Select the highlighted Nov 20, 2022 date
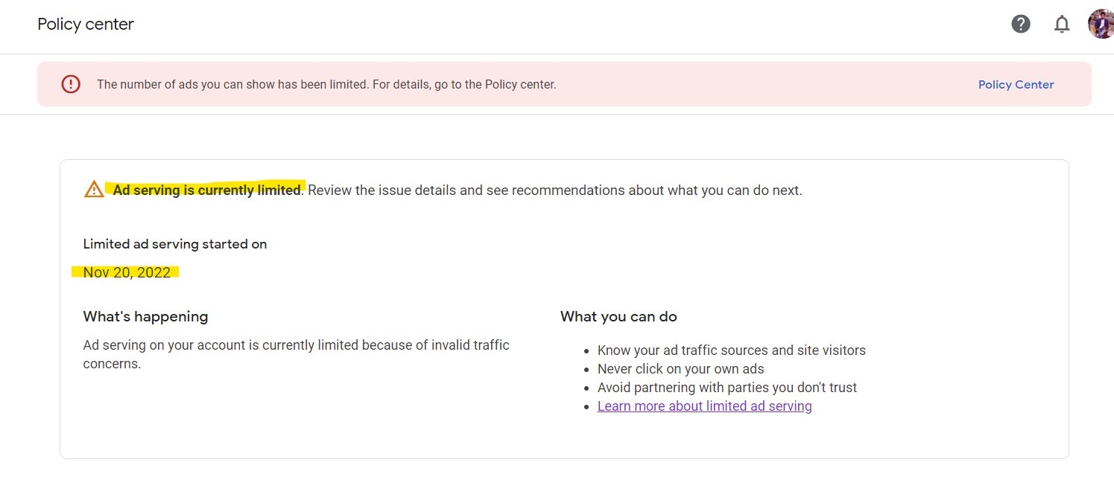Screen dimensions: 1114x503 pyautogui.click(x=127, y=272)
